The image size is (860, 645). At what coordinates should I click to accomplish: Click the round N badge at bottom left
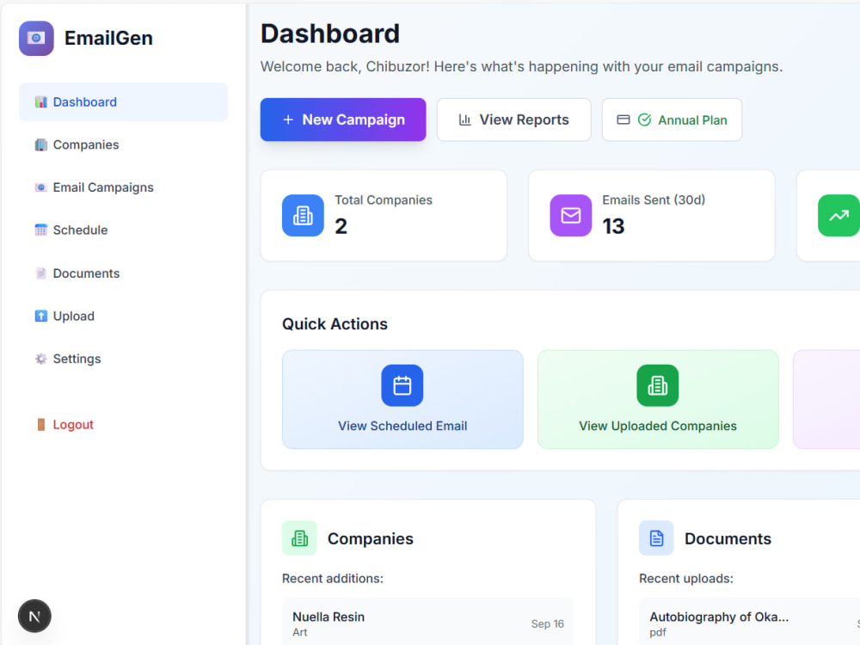tap(34, 616)
